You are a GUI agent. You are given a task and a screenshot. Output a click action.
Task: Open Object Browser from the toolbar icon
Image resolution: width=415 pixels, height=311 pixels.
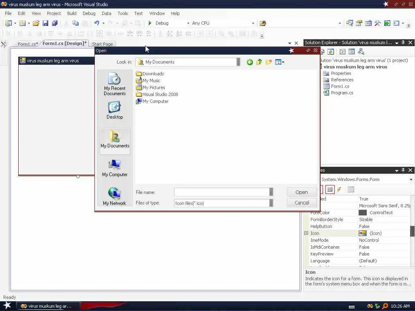(x=368, y=23)
